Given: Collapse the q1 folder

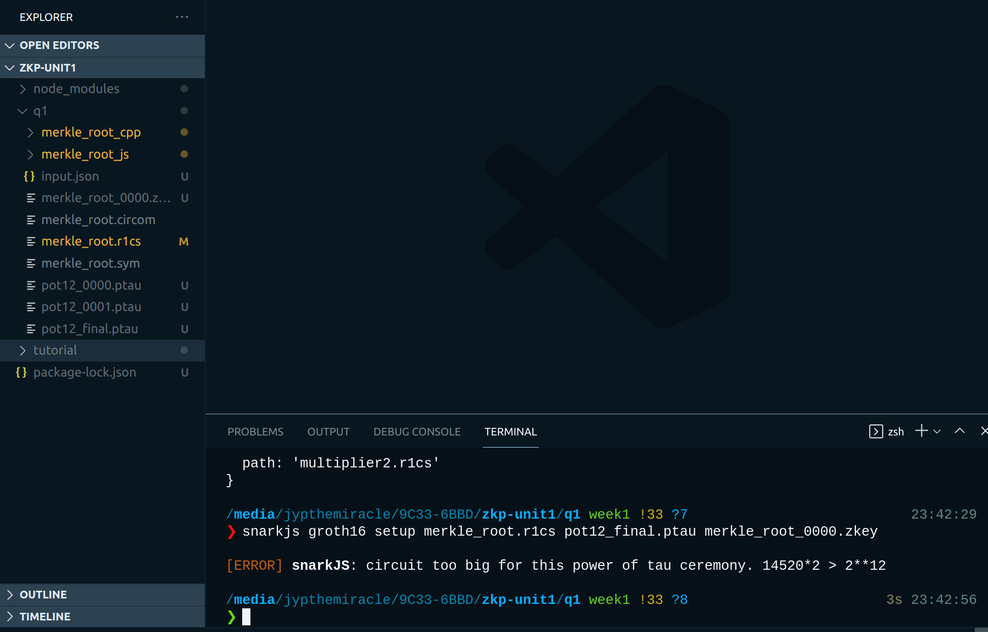Looking at the screenshot, I should [x=102, y=111].
